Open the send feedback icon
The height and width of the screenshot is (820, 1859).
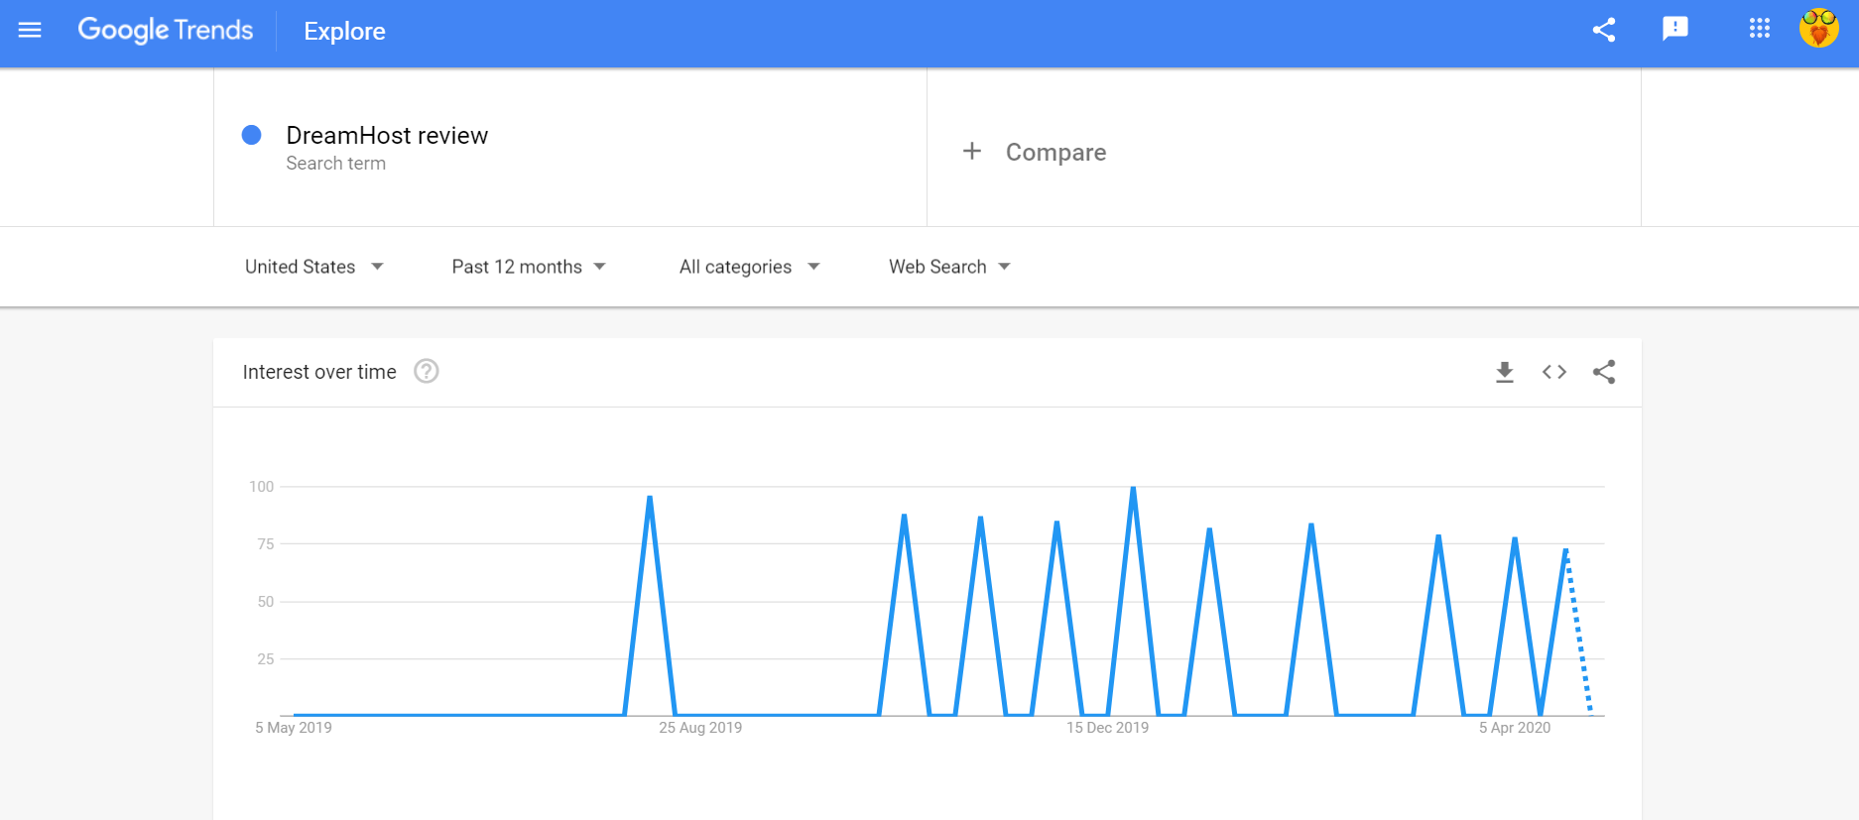point(1675,30)
